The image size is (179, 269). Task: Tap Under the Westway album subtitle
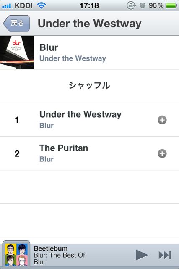click(x=73, y=58)
